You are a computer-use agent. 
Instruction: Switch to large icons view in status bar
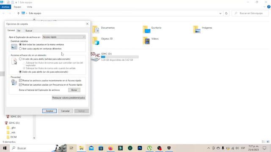268,142
